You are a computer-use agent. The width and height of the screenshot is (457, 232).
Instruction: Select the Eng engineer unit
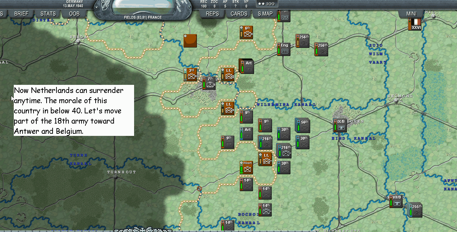(x=284, y=50)
